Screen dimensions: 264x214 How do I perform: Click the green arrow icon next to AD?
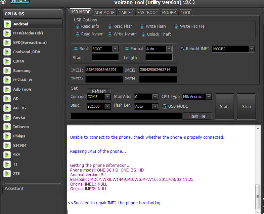[7, 99]
